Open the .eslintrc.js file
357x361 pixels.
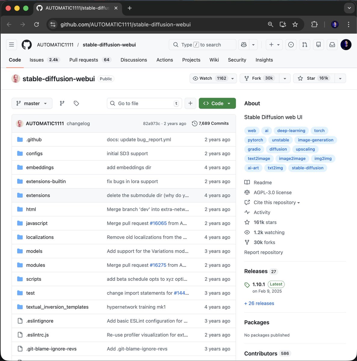click(37, 335)
